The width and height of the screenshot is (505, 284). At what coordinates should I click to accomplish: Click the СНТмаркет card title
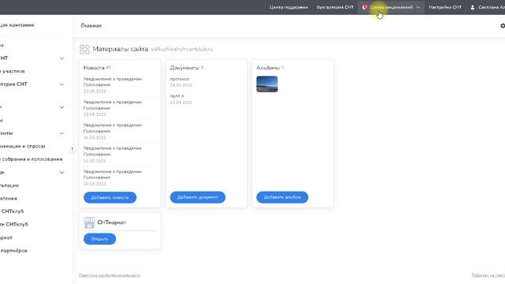click(x=111, y=222)
